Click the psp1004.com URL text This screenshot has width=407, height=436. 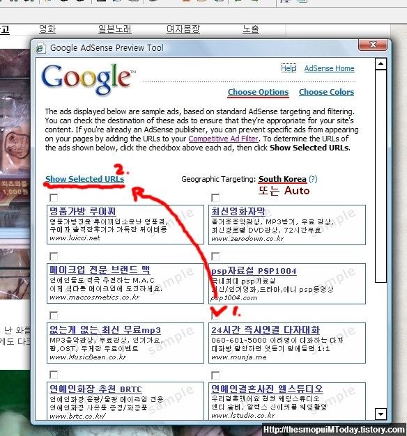[234, 298]
